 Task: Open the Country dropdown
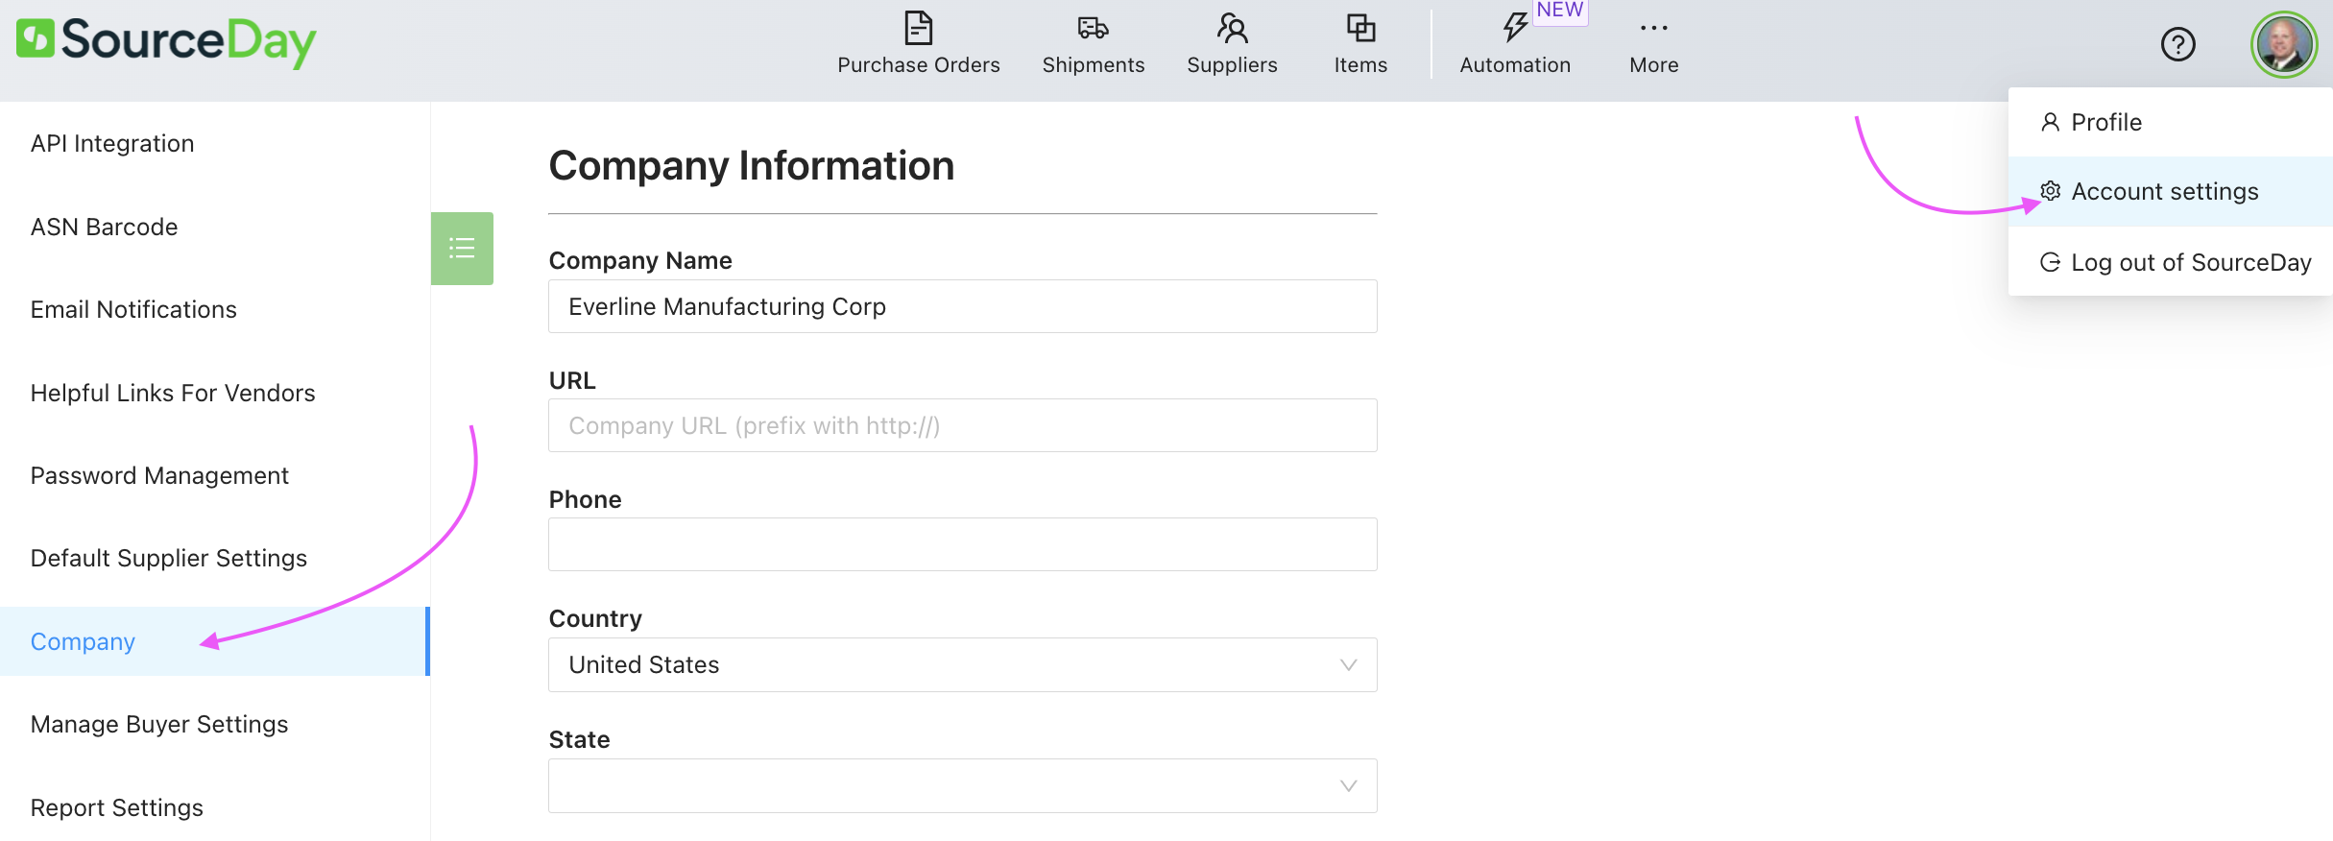click(x=962, y=664)
